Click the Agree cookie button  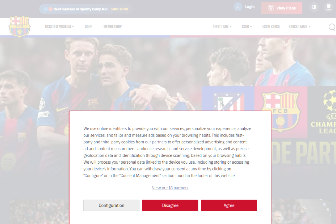(229, 205)
